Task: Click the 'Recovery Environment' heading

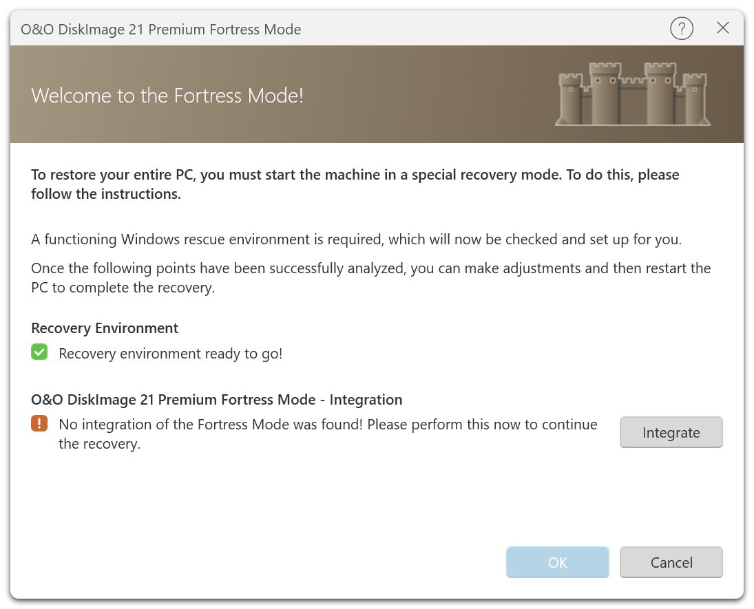Action: (105, 328)
